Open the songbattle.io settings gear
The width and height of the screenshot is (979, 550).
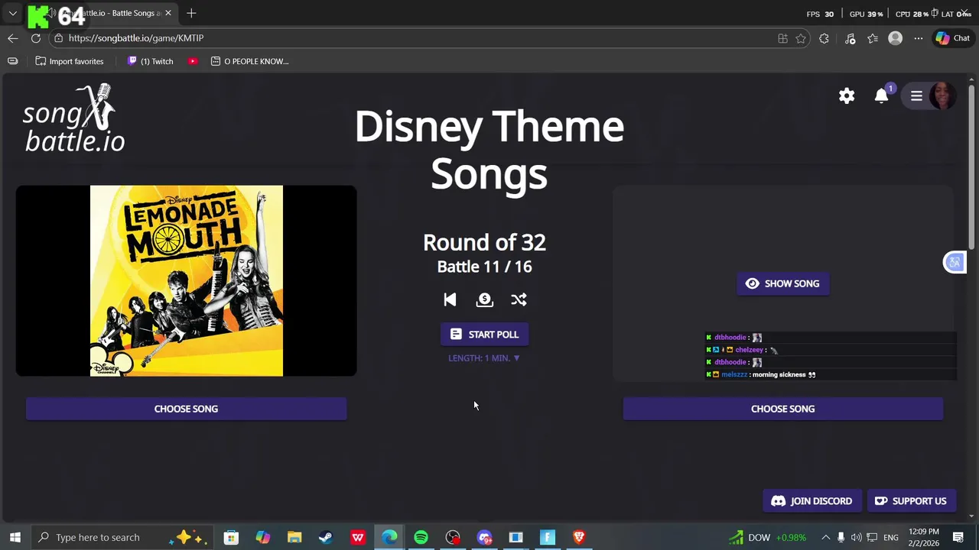847,95
